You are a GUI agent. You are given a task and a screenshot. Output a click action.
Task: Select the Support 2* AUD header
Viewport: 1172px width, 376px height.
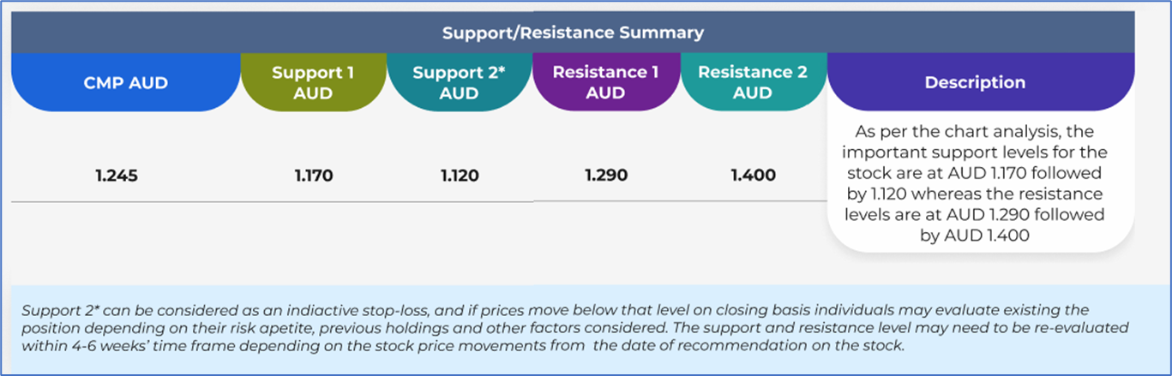point(460,83)
